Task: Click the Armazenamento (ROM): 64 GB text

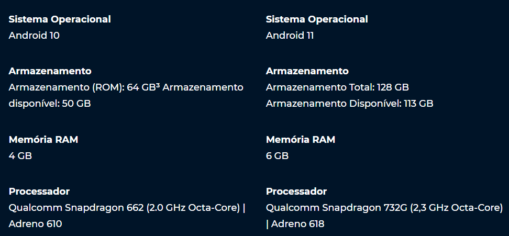Action: (x=84, y=87)
